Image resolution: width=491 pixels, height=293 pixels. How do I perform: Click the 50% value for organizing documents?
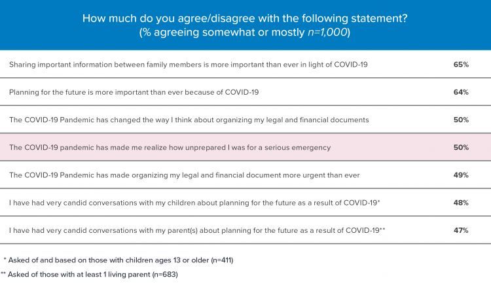[x=461, y=120]
